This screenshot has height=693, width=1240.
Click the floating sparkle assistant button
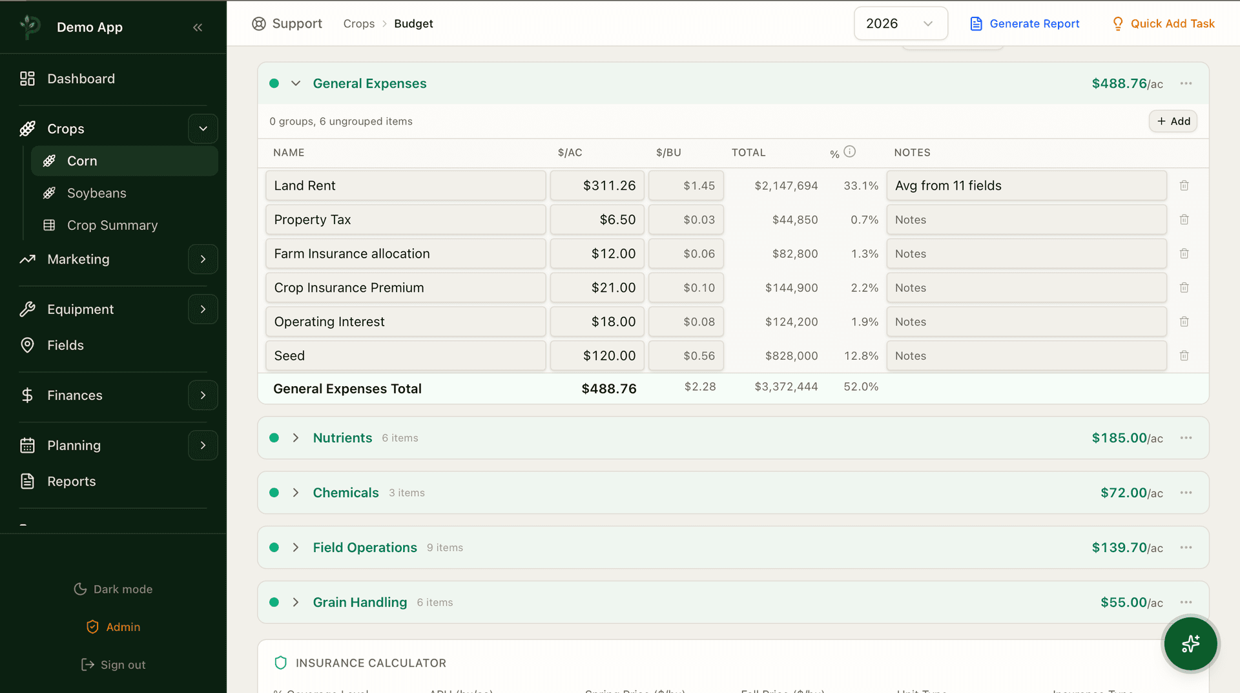1190,644
